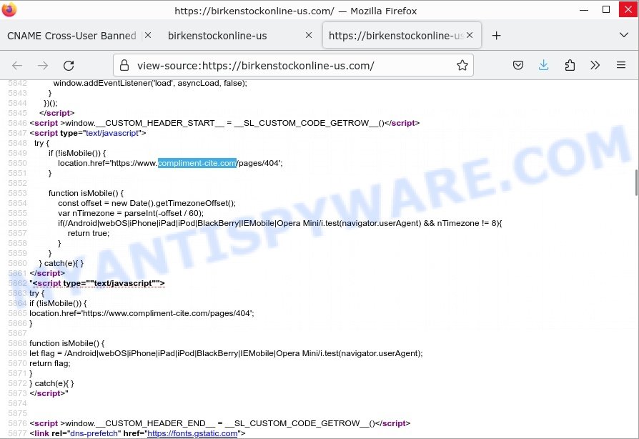This screenshot has height=439, width=639.
Task: Click '} catch(e){ }' on line 5860
Action: pos(61,263)
